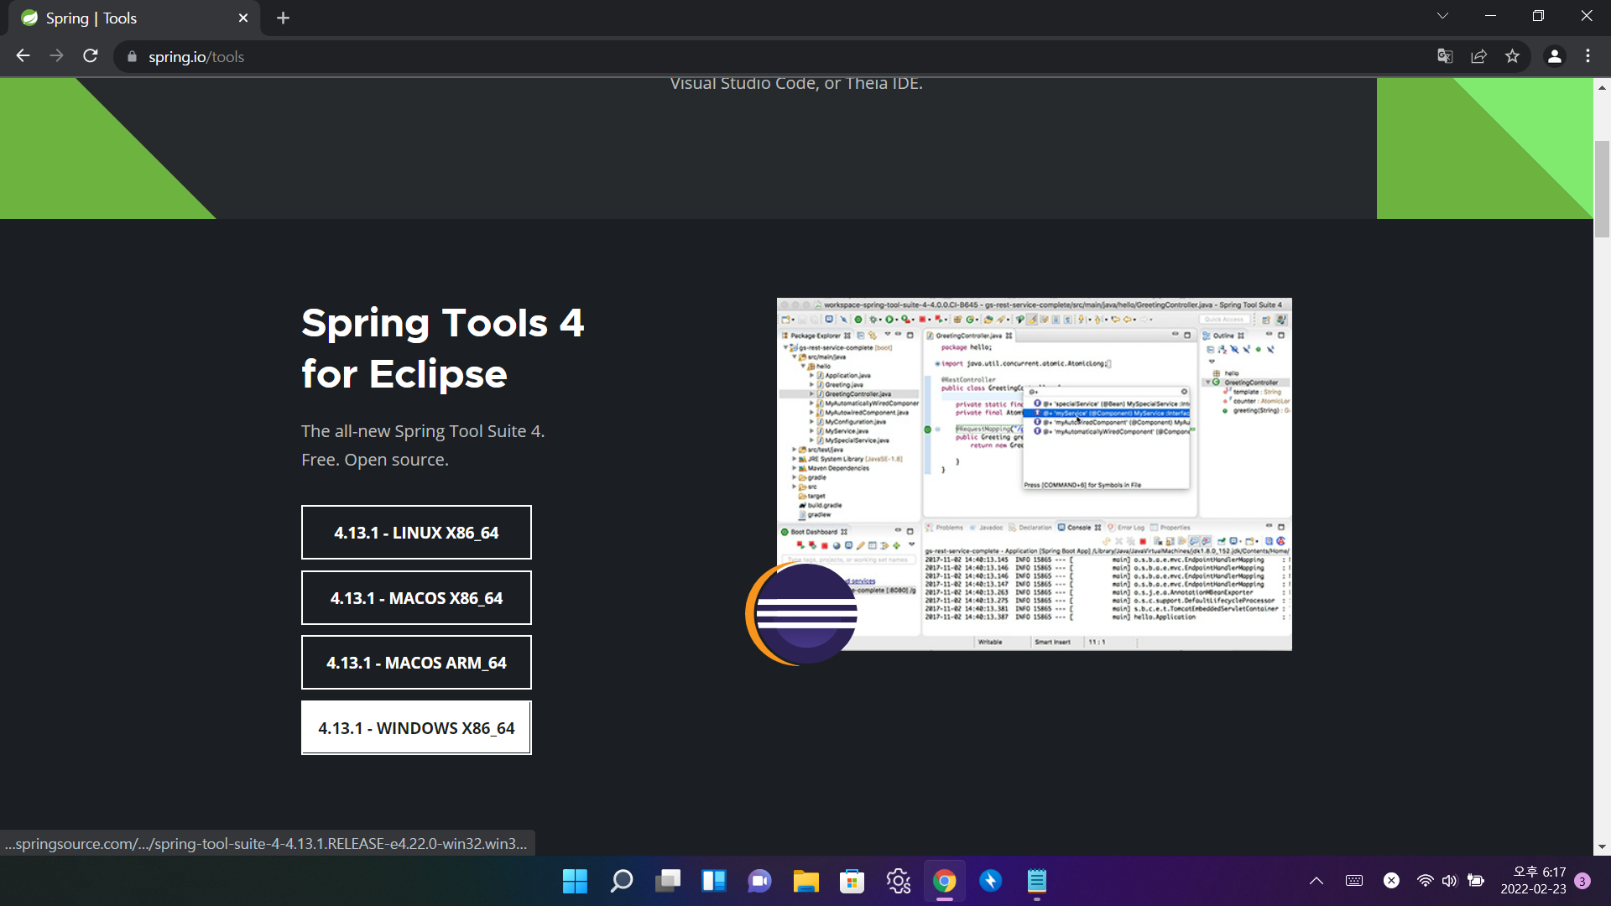
Task: Open a new browser tab
Action: tap(283, 18)
